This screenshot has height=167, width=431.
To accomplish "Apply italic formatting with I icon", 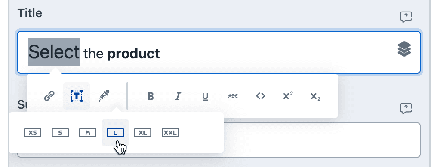I will click(x=178, y=96).
